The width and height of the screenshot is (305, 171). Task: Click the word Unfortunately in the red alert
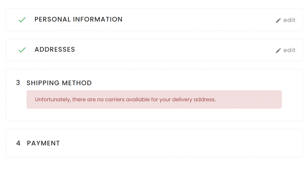(x=52, y=99)
